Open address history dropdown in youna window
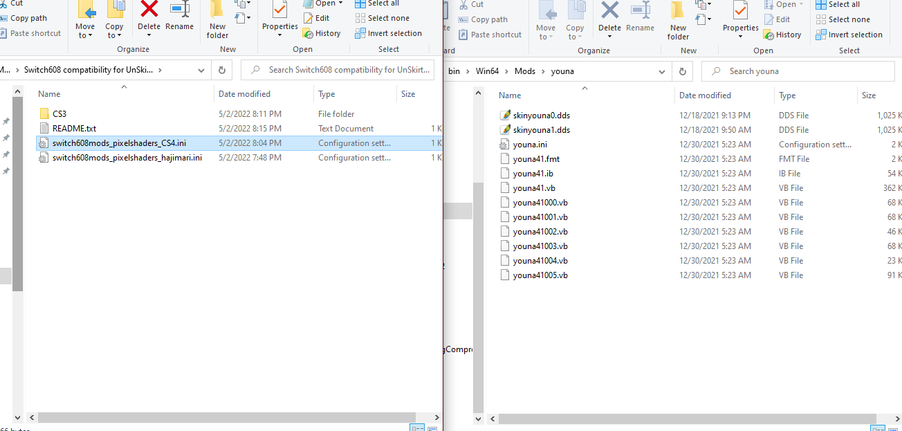The image size is (902, 431). (x=662, y=71)
